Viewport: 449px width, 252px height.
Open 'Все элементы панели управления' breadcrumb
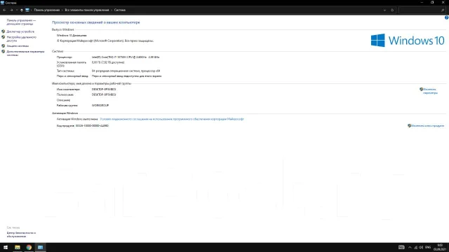87,10
